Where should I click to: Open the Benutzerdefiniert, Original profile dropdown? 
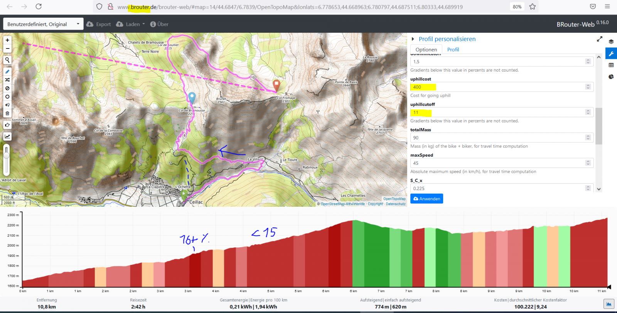tap(43, 24)
